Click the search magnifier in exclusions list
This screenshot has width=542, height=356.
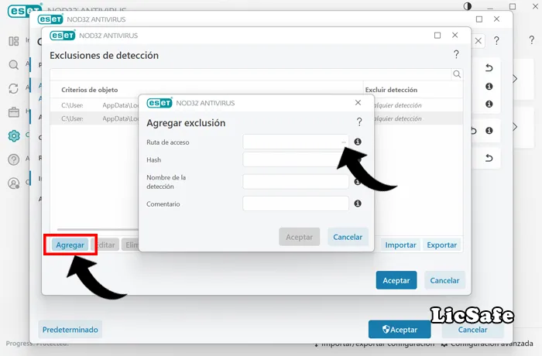457,74
